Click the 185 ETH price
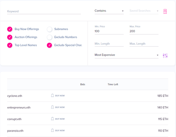The image size is (176, 137). tap(163, 96)
